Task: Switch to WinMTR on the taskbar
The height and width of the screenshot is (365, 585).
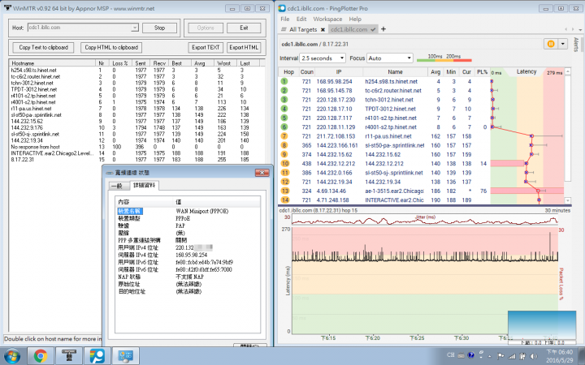Action: [69, 356]
